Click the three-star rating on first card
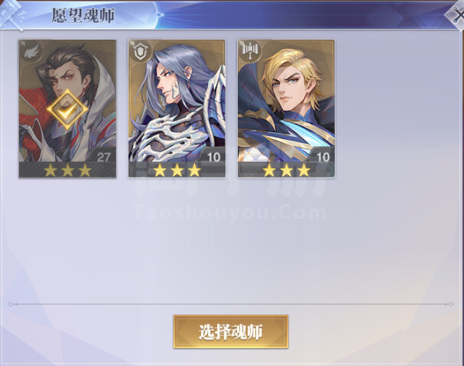The width and height of the screenshot is (464, 366). 67,170
